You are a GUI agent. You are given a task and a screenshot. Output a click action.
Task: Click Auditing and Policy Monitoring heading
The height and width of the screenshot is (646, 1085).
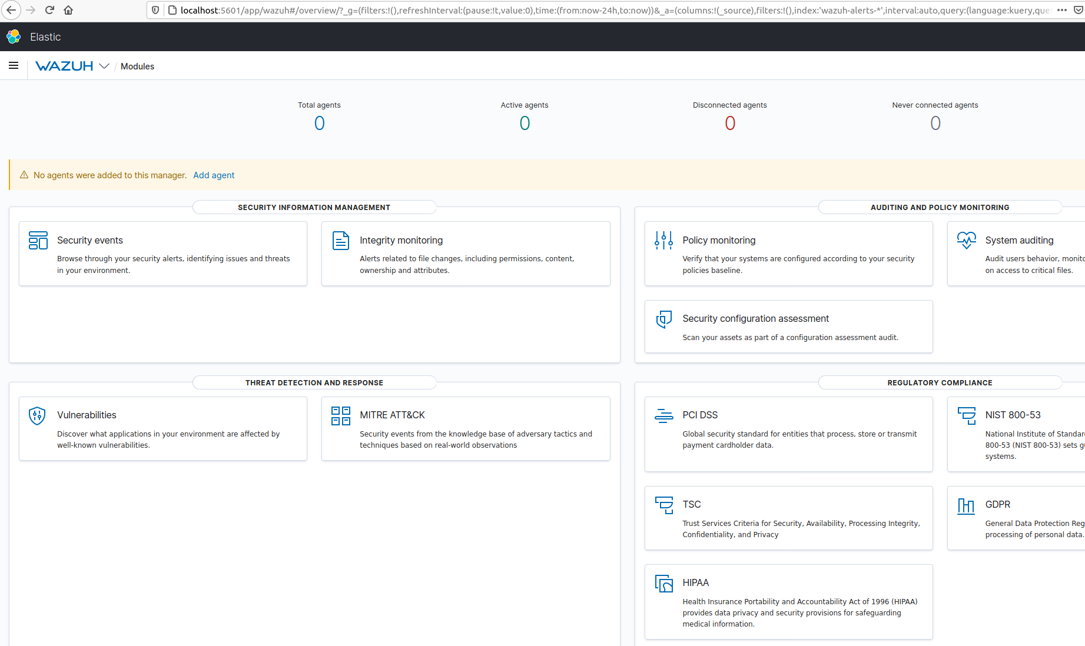[x=940, y=207]
